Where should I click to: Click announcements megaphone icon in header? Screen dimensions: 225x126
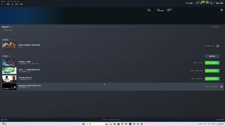coord(198,2)
